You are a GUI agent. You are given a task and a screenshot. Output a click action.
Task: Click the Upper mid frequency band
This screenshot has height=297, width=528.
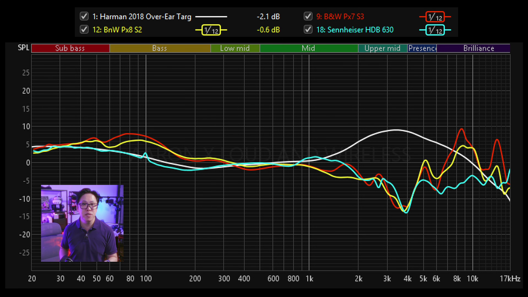click(382, 48)
